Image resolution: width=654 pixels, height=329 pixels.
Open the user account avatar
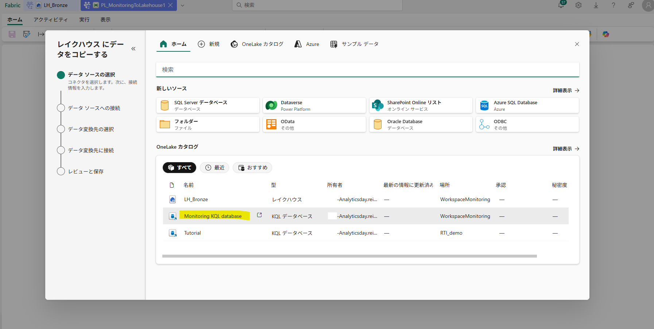(648, 5)
